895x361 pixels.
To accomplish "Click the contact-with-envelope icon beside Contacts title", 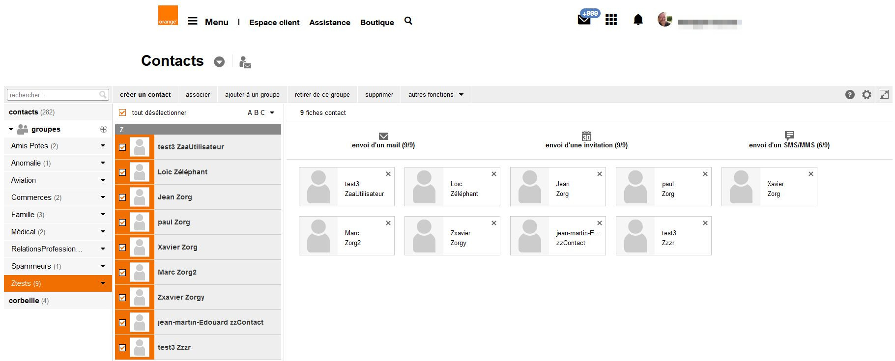I will (245, 62).
